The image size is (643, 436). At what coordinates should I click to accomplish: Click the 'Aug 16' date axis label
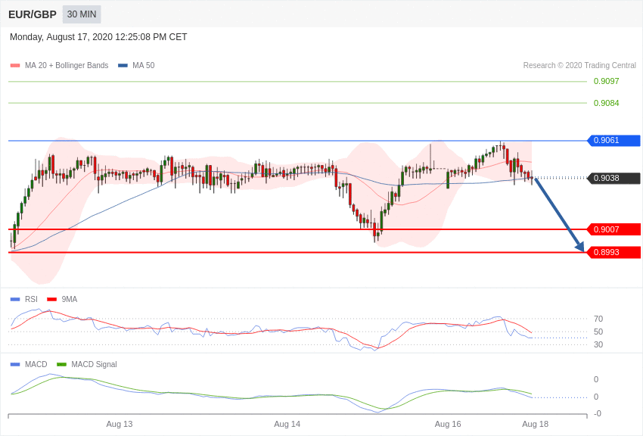(x=448, y=424)
